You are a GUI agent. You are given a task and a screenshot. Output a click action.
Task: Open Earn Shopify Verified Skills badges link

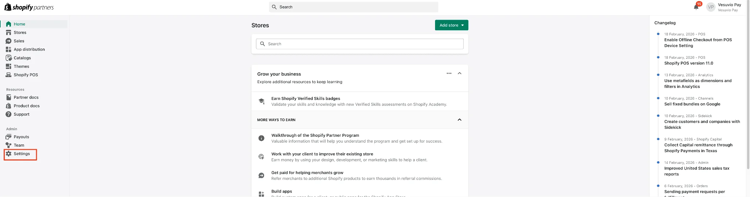pos(305,98)
